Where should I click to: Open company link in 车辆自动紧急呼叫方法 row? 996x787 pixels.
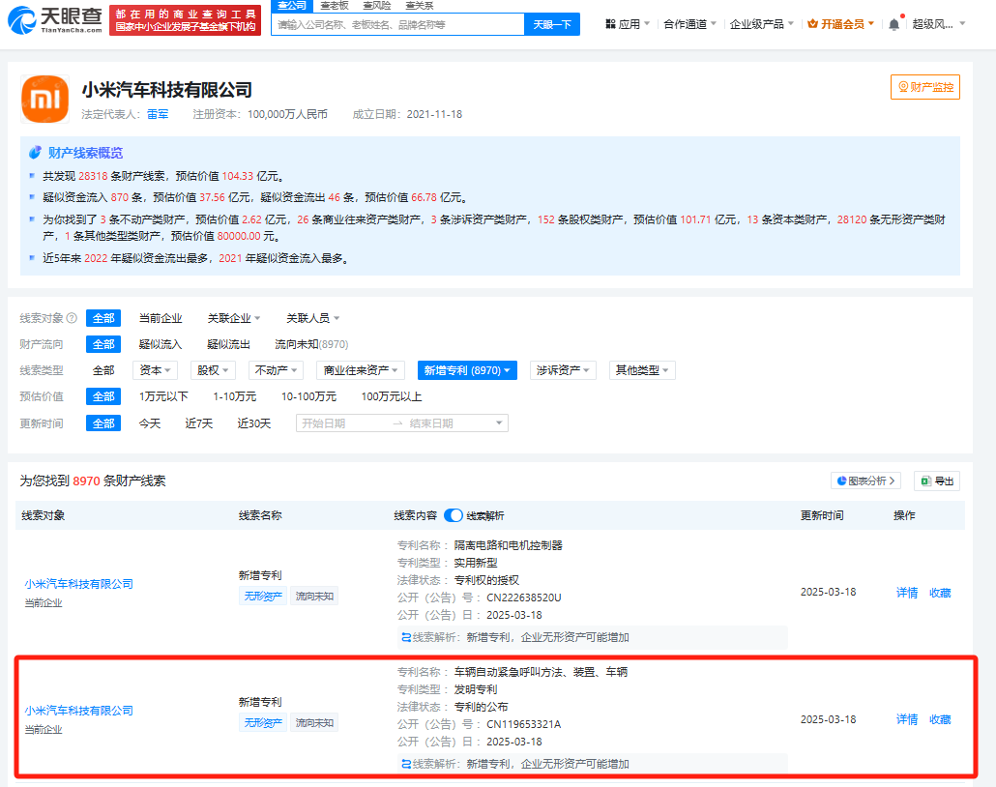[x=78, y=711]
